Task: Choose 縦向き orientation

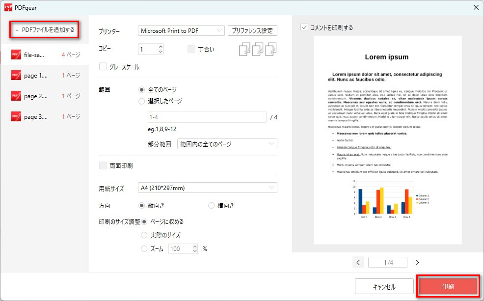Action: pos(141,206)
